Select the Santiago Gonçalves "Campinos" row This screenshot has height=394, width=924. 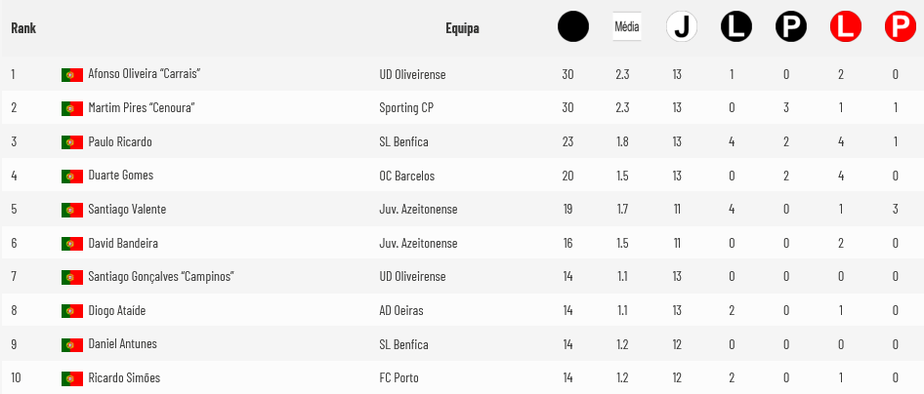(x=462, y=276)
